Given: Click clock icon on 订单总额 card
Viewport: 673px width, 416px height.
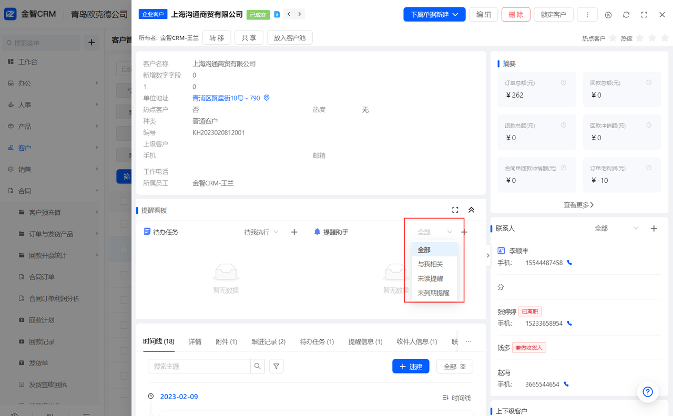Looking at the screenshot, I should (x=564, y=82).
